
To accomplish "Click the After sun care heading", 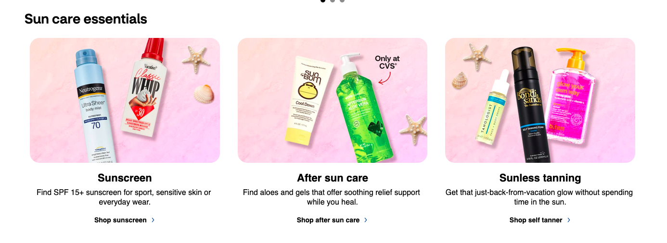I will pos(333,178).
